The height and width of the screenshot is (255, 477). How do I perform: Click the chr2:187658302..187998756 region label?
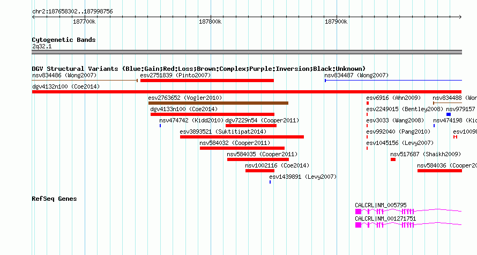pos(72,12)
